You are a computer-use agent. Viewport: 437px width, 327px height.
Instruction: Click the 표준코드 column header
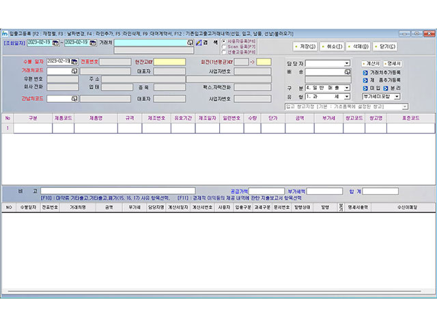point(411,118)
